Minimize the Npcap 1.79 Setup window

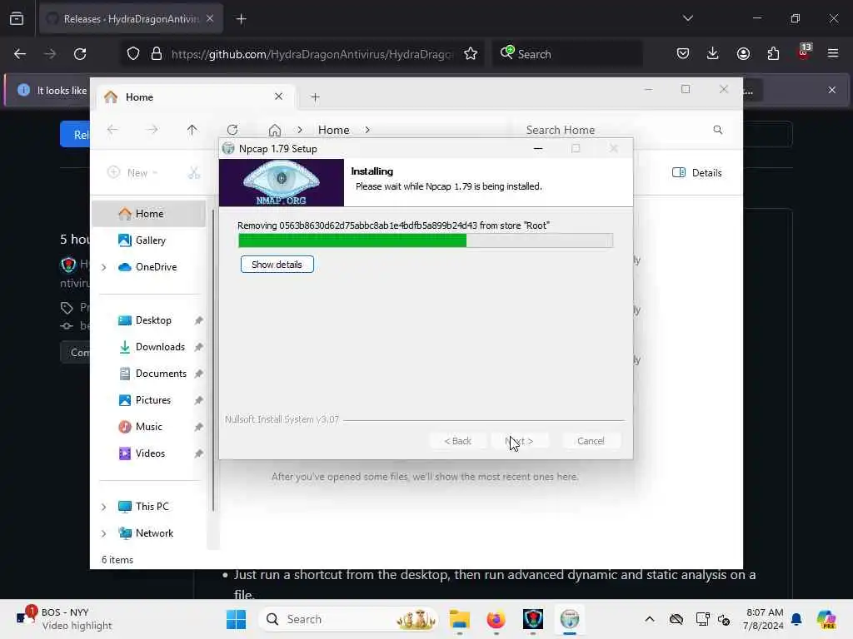point(538,148)
